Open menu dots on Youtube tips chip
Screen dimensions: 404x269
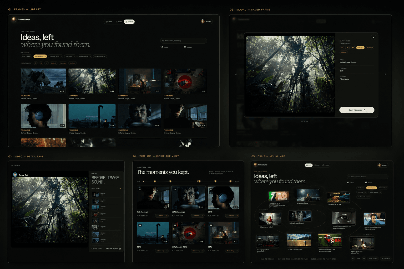(61, 56)
